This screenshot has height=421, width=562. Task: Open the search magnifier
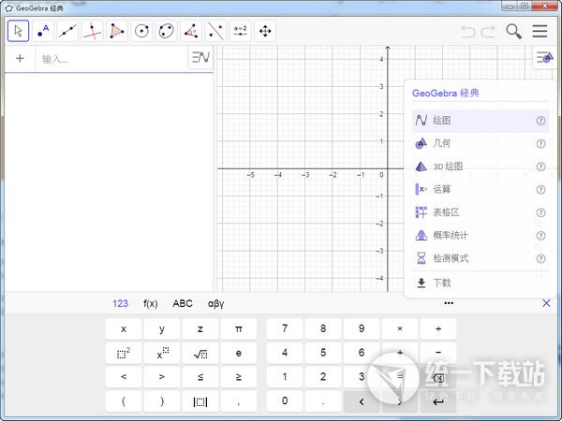[x=513, y=32]
